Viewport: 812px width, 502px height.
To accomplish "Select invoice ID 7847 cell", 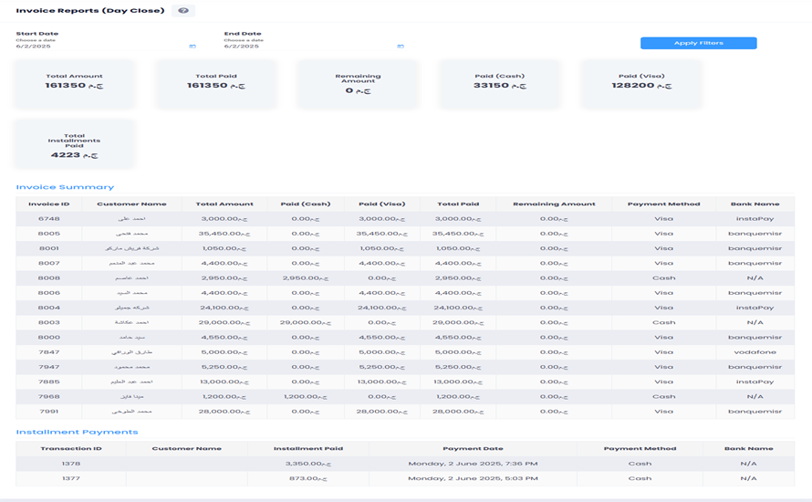I will [48, 352].
